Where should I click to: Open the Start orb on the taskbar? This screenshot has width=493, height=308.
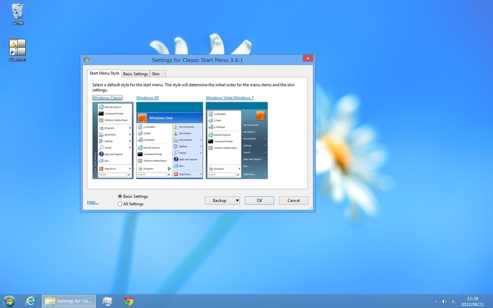[x=9, y=301]
